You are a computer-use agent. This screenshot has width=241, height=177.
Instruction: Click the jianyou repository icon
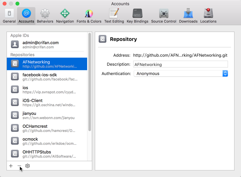coord(15,115)
